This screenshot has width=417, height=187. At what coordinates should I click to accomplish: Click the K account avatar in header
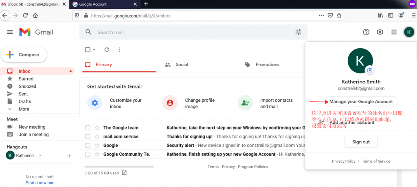click(409, 32)
